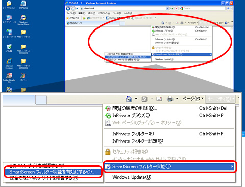245x187 pixels.
Task: Click the red X stop-loading button
Action: point(177,8)
